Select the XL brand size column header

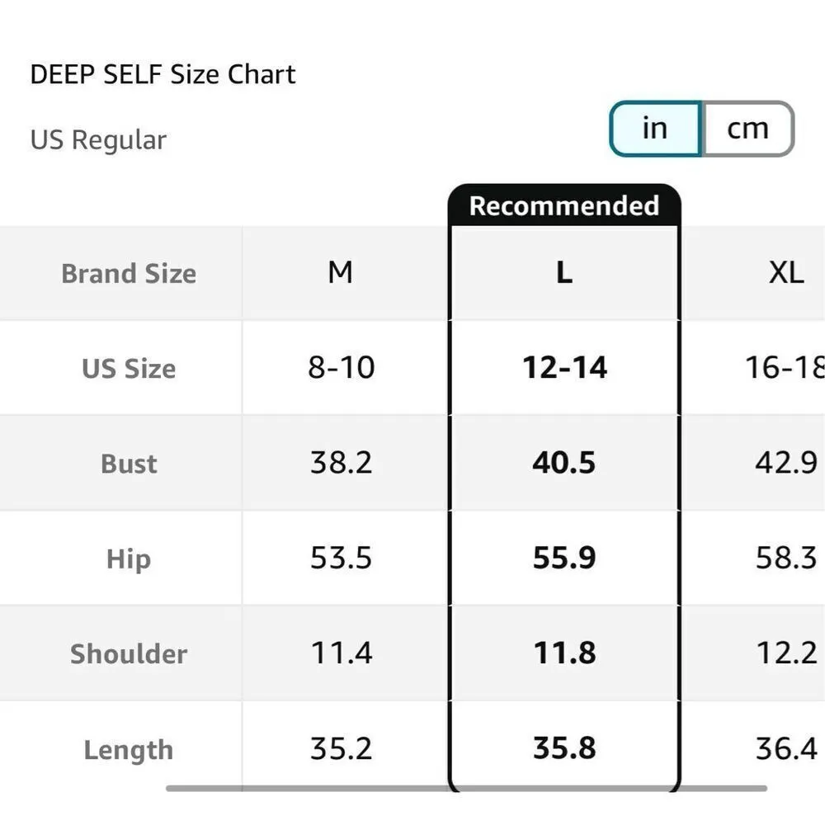pos(785,272)
